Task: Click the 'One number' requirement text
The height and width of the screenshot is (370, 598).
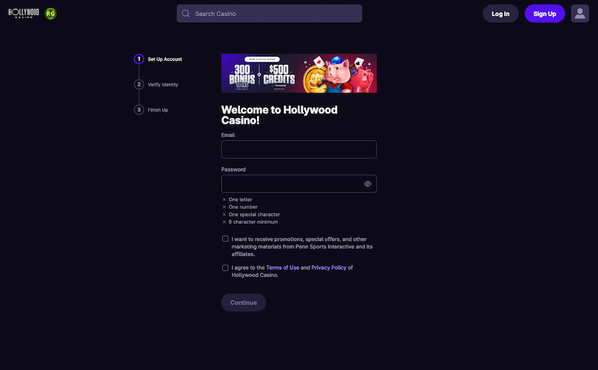Action: 243,207
